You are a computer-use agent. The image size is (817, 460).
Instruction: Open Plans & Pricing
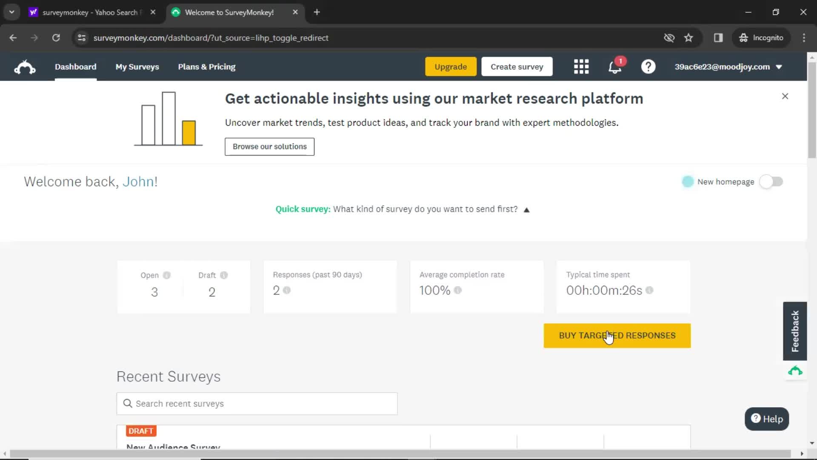tap(206, 66)
